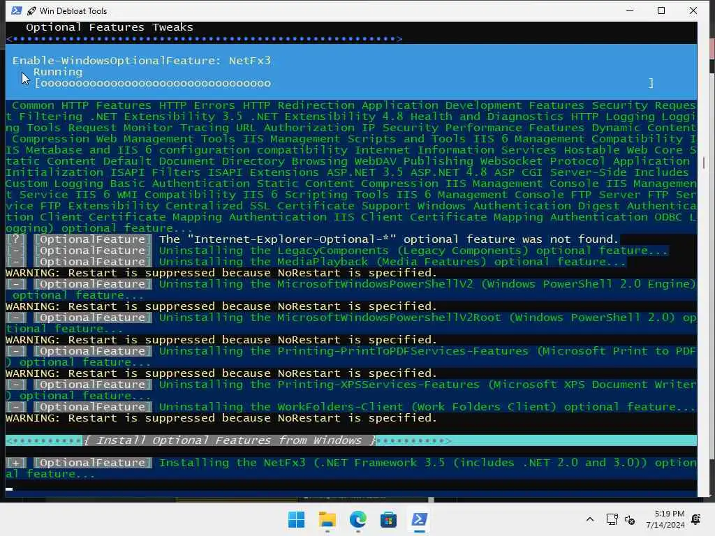Open the Windows Start menu
Screen dimensions: 715x536
pyautogui.click(x=296, y=519)
